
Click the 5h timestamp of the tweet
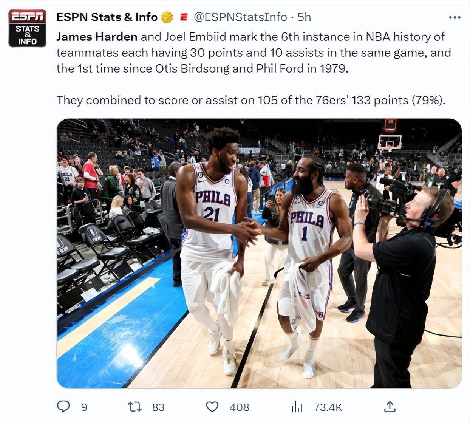pyautogui.click(x=304, y=17)
